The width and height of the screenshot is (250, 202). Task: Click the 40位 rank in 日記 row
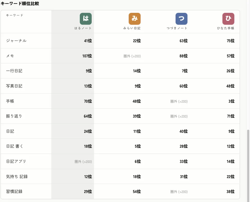184,131
